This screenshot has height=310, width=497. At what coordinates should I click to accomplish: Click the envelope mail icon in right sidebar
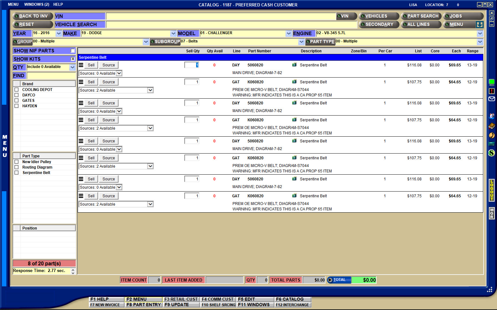492,99
